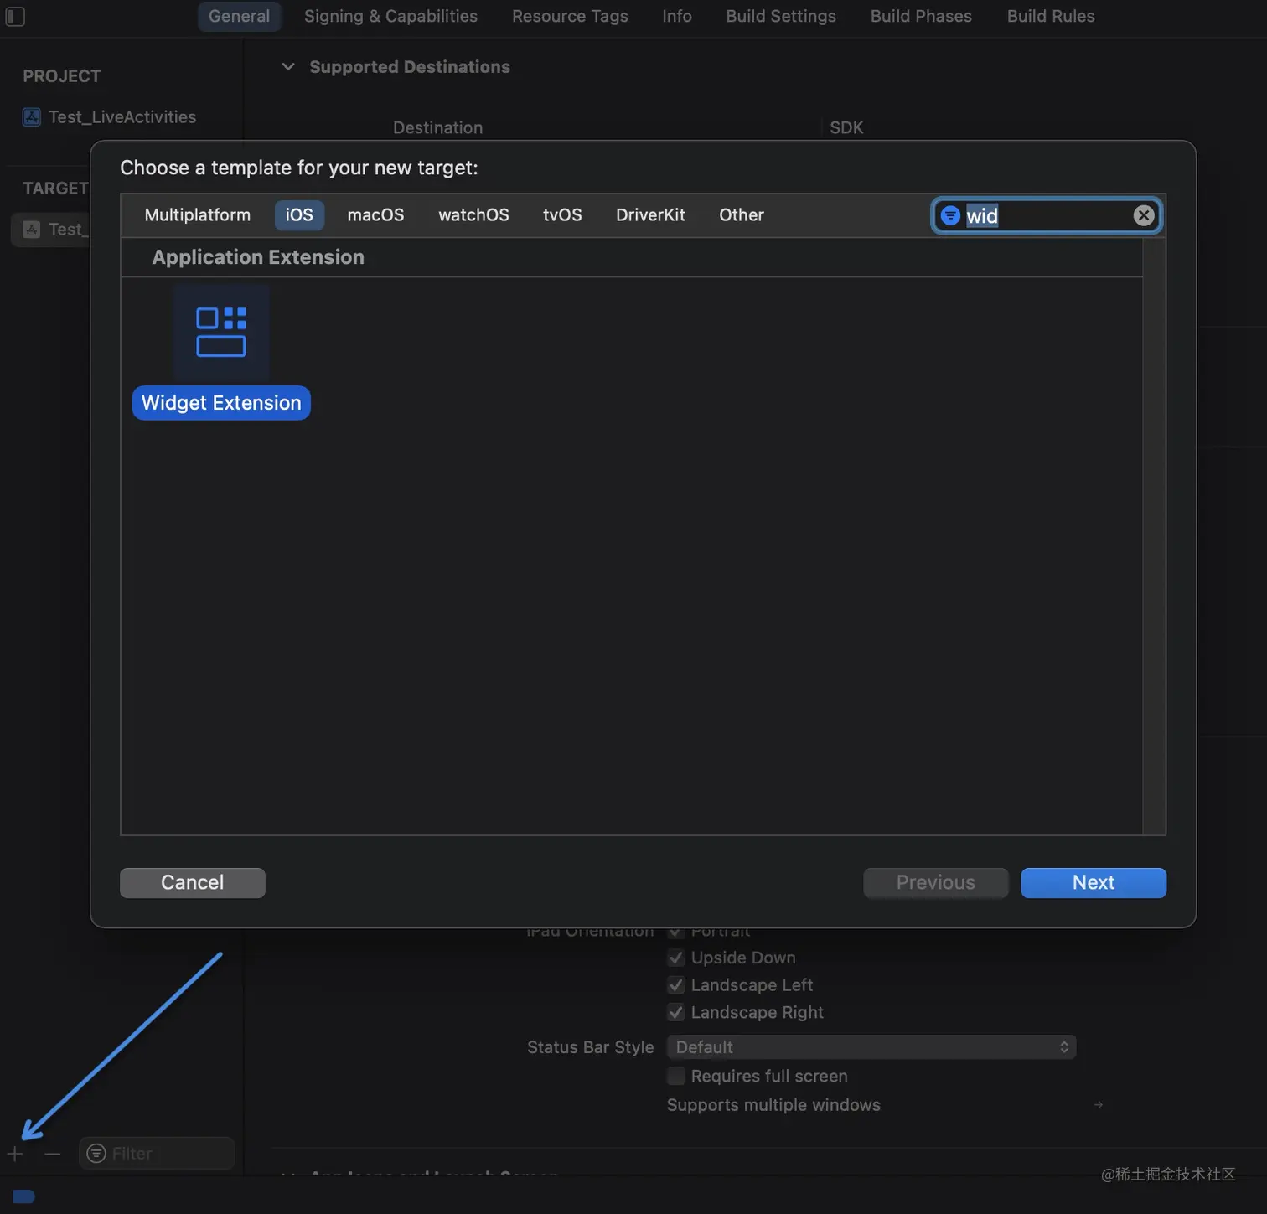This screenshot has height=1214, width=1267.
Task: Switch to the Multiplatform template tab
Action: (198, 215)
